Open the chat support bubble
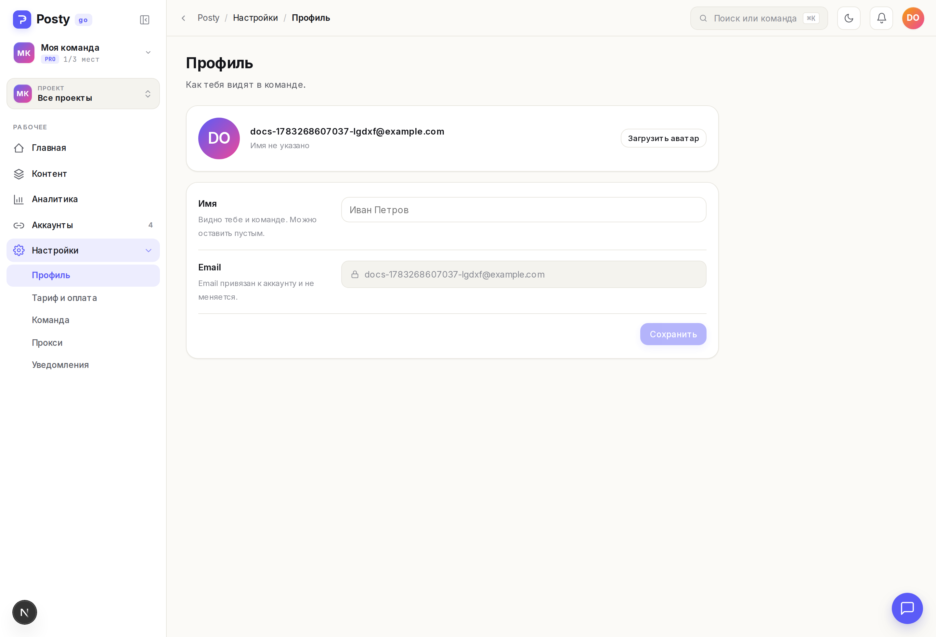This screenshot has width=936, height=637. [907, 608]
